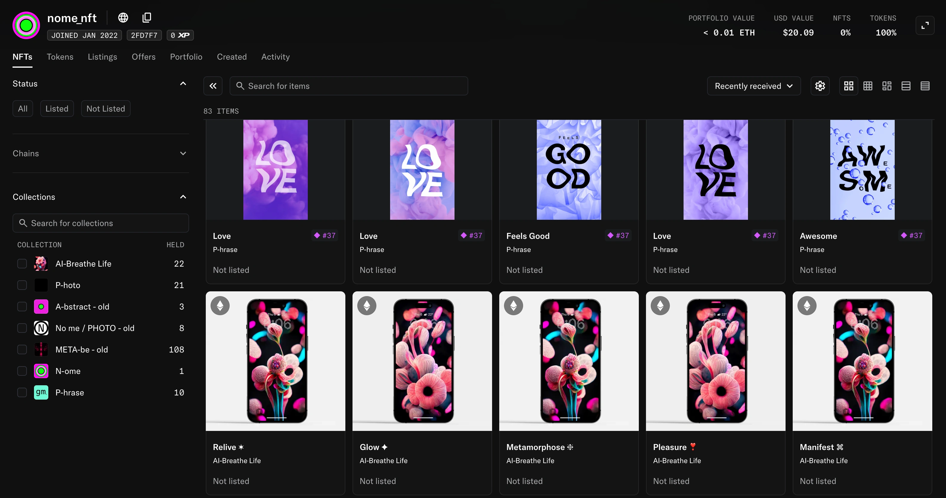Collapse the sidebar with the double-chevron icon
The image size is (946, 498).
click(213, 86)
